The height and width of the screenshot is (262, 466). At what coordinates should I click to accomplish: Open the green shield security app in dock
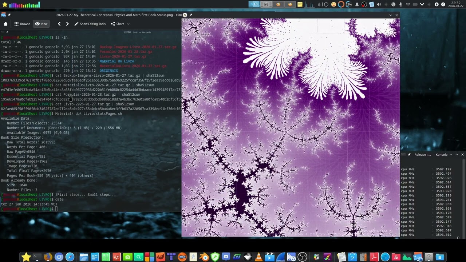pos(215,257)
